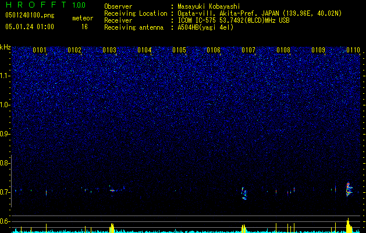Click the 0.9 frequency axis label

[x=4, y=134]
